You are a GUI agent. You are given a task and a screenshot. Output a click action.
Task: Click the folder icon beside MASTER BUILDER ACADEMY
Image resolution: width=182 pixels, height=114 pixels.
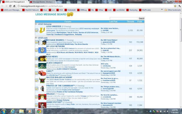coord(37,80)
